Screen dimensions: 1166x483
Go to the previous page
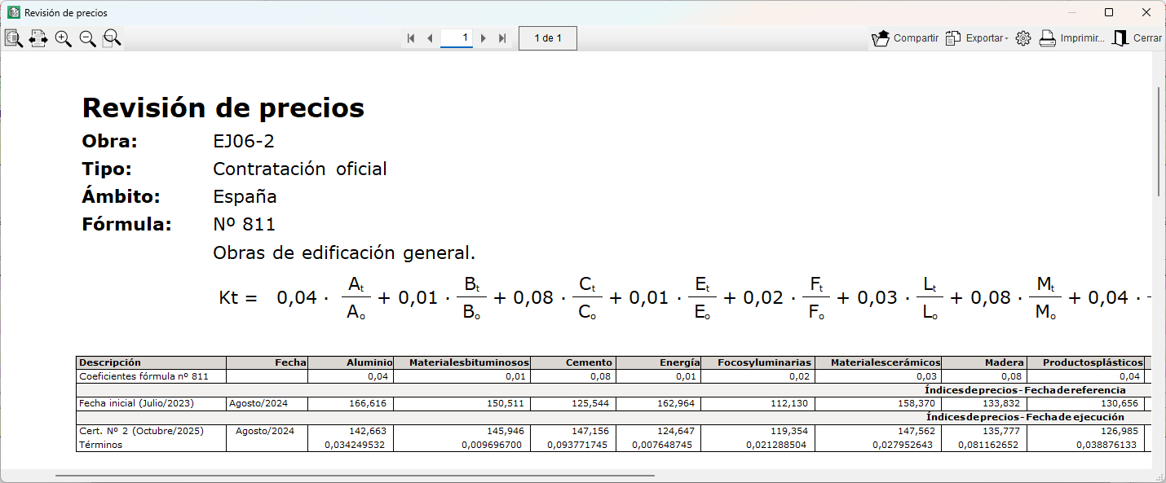[x=430, y=38]
